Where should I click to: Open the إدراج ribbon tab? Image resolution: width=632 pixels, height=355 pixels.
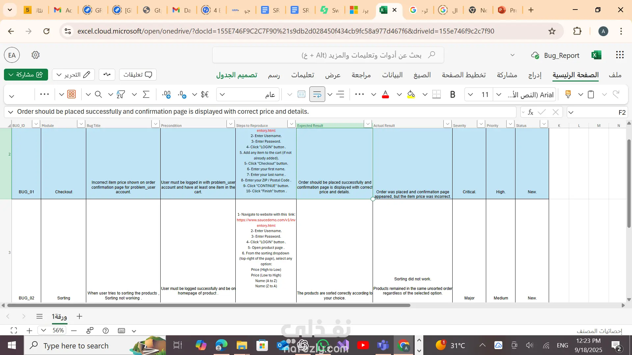point(535,75)
